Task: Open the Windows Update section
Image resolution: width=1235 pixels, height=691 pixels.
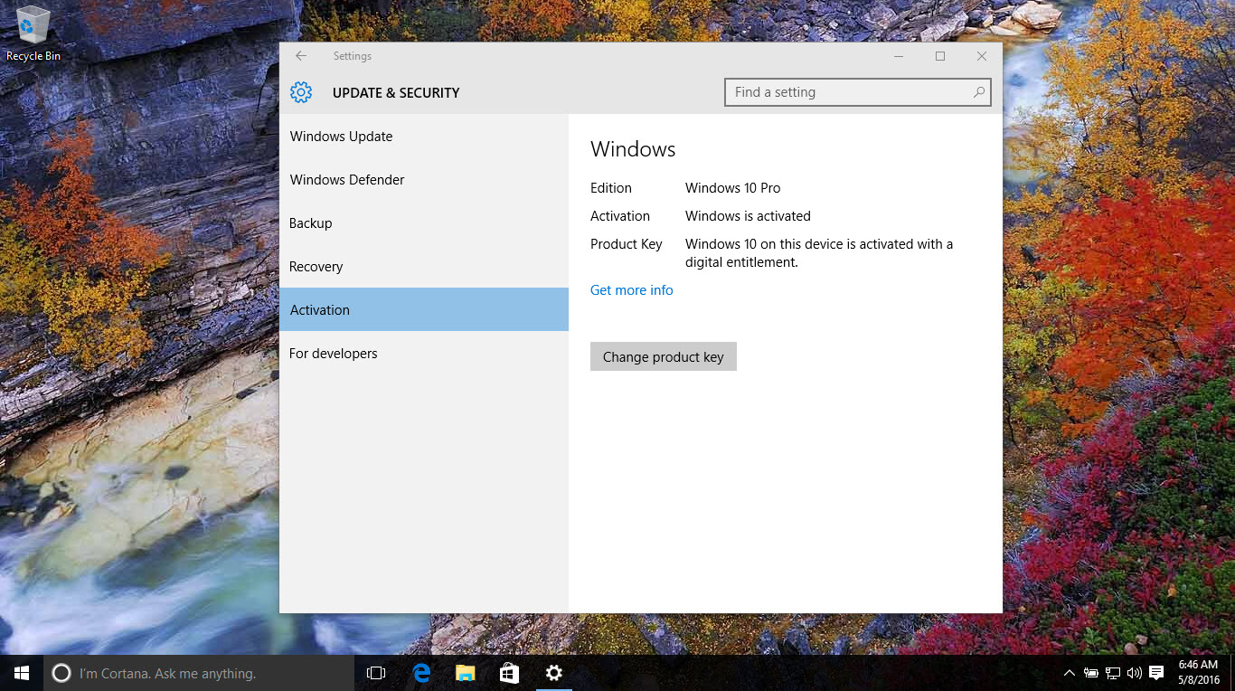Action: pos(424,137)
